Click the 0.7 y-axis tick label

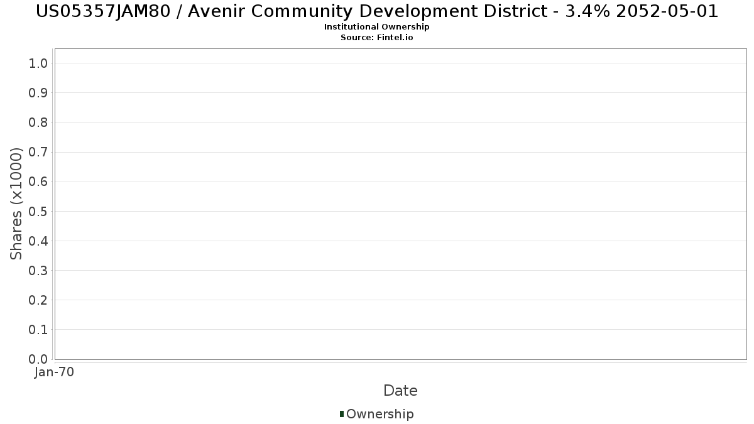pyautogui.click(x=38, y=152)
